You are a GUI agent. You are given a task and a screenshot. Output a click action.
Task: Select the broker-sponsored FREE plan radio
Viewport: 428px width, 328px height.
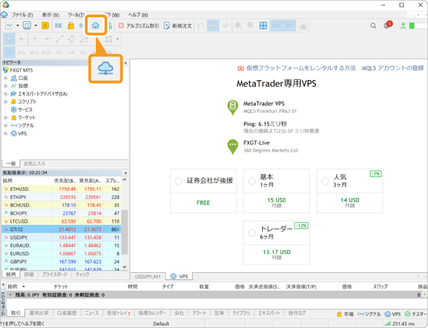click(178, 181)
